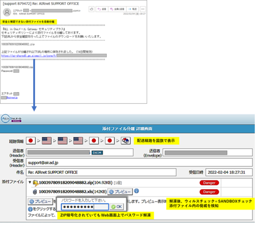This screenshot has height=226, width=257.
Task: Click the 宛先 AIRnet SUPPORT OFFICE recipient line
Action: 29,14
